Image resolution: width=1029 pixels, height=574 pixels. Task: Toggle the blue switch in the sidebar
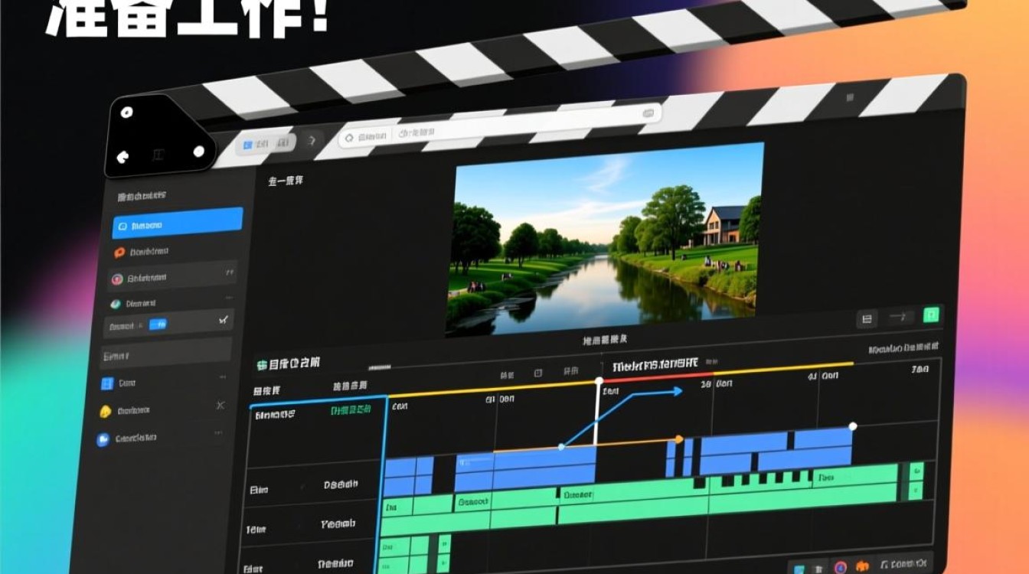pos(158,325)
